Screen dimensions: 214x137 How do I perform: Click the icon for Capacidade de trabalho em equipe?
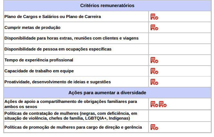(x=154, y=71)
